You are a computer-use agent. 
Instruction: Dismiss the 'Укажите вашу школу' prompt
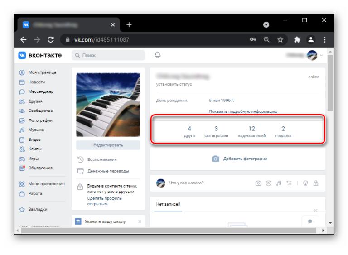coord(140,221)
